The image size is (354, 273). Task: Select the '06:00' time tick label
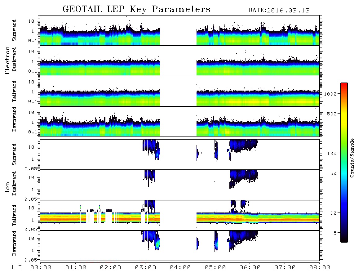pyautogui.click(x=250, y=267)
